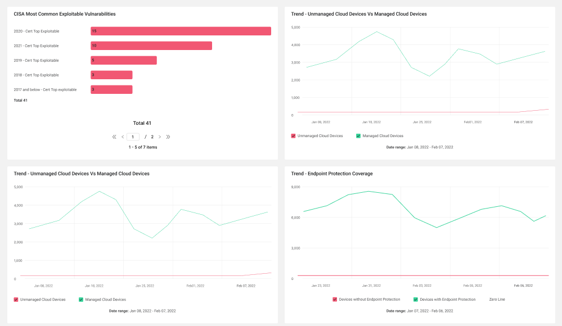Select the '2020 - Cert Top Exploitable' label
The image size is (562, 326).
click(37, 31)
